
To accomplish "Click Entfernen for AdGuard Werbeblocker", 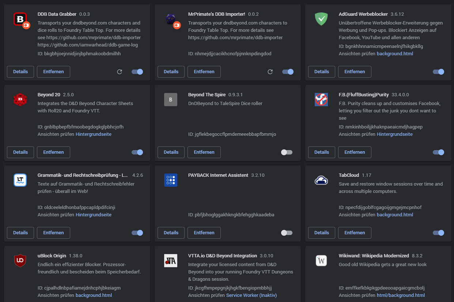I will coord(355,72).
